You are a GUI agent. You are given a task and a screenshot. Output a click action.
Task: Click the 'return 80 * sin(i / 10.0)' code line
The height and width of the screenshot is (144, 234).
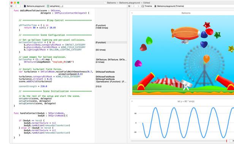(x=40, y=28)
